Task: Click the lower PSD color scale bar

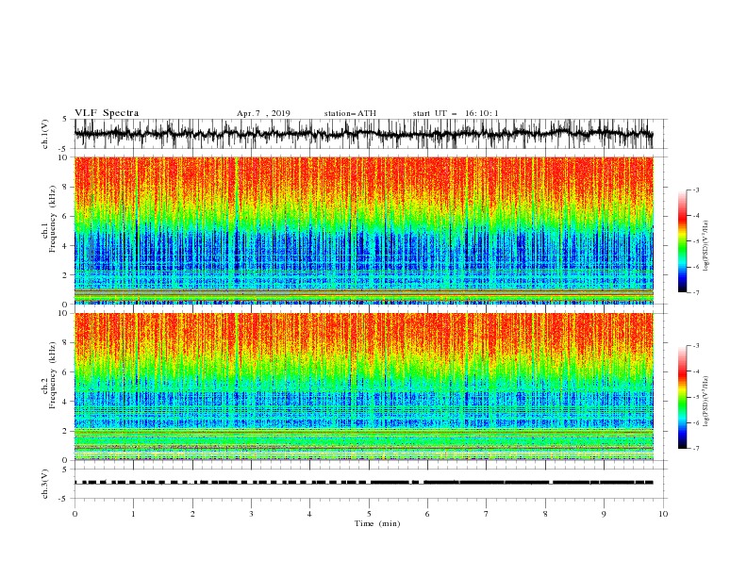Action: (x=683, y=397)
